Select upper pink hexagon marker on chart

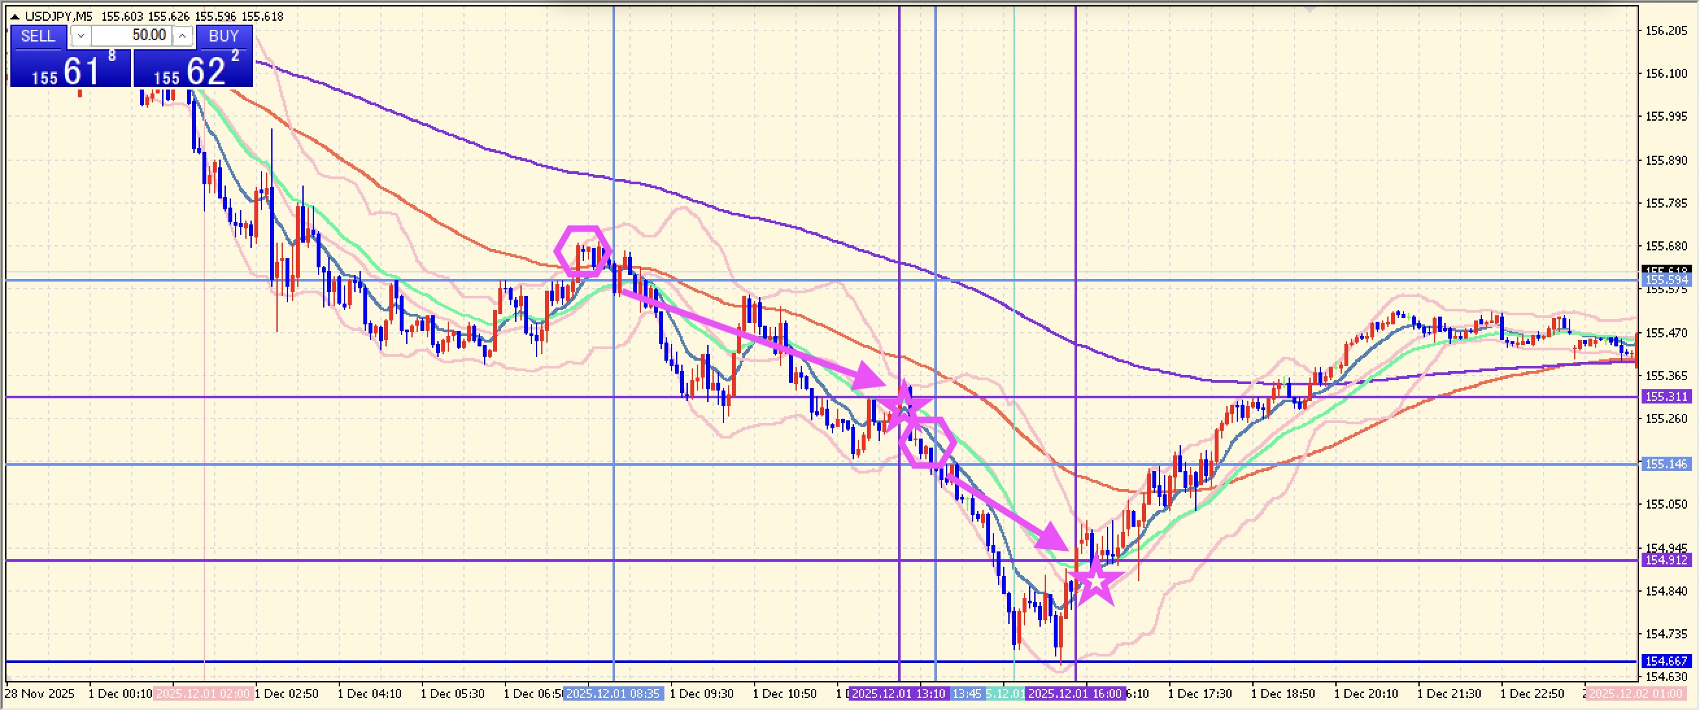[x=583, y=251]
